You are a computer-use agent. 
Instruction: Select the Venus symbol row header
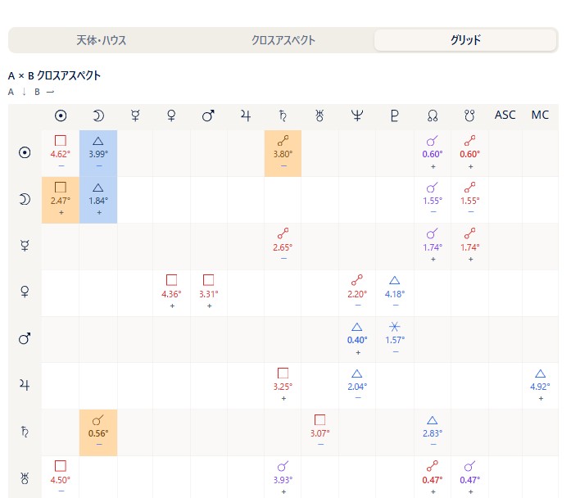tap(25, 292)
